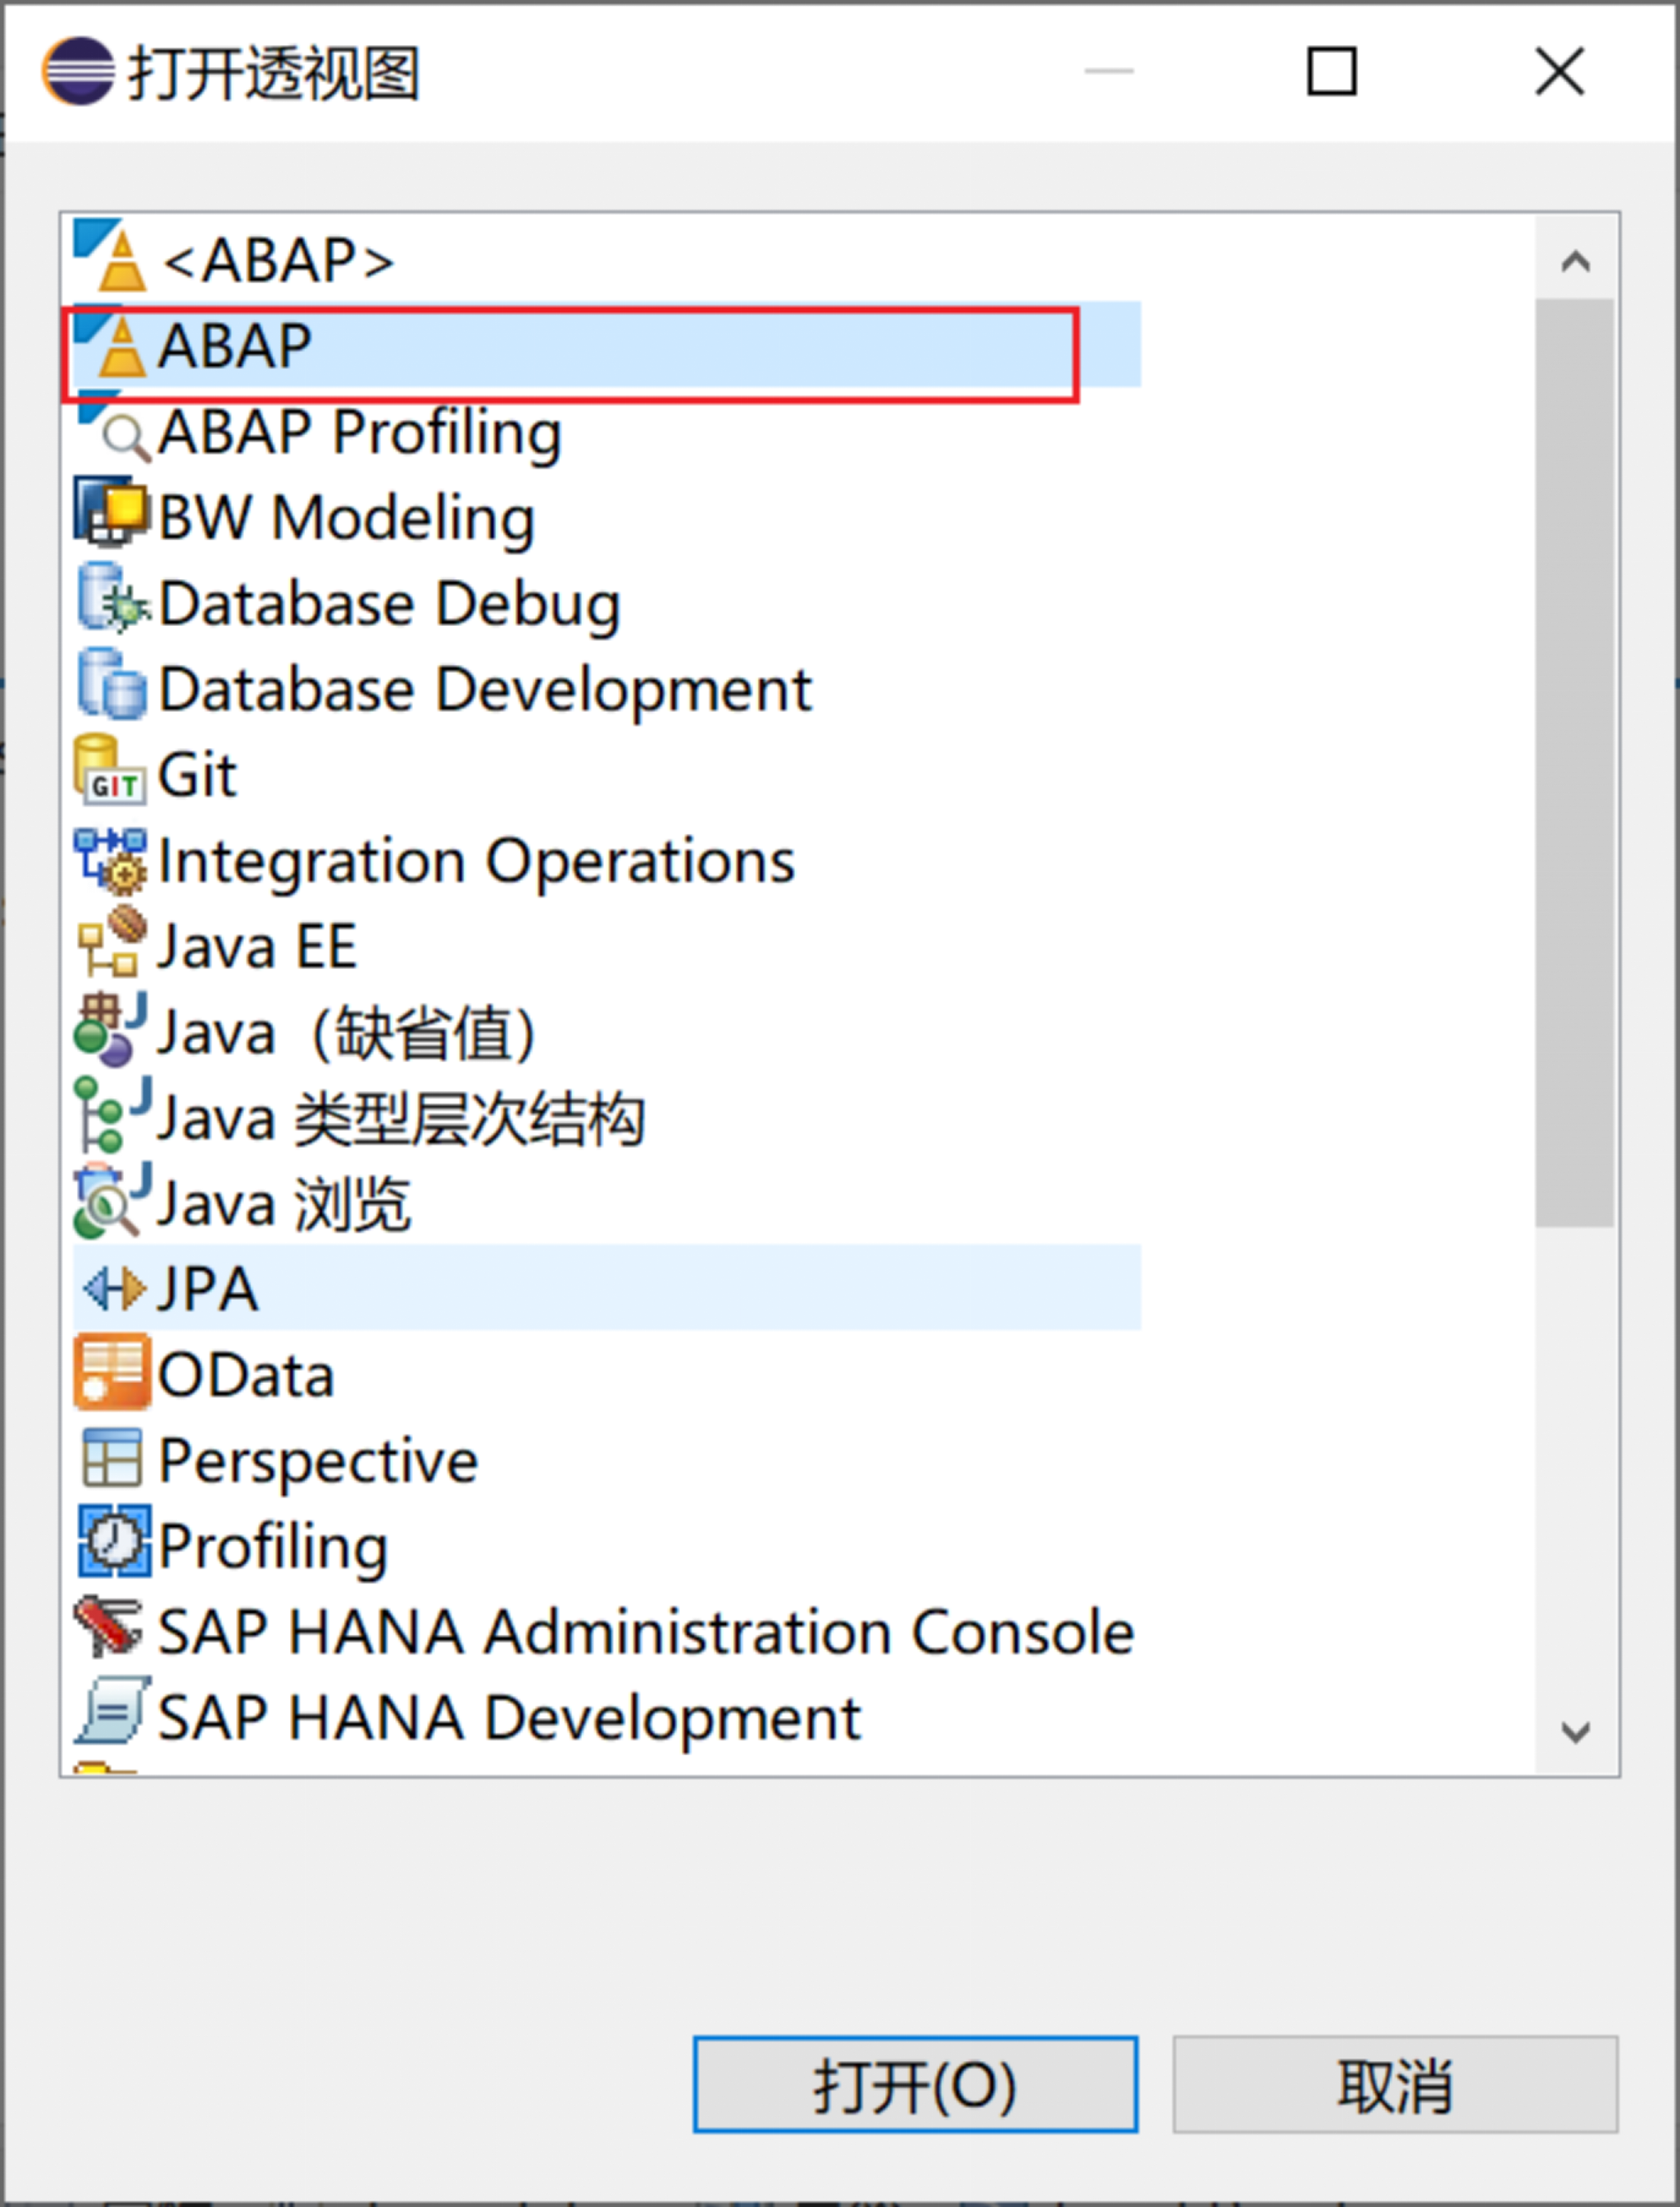The image size is (1680, 2207).
Task: Select Integration Operations entry
Action: point(476,861)
